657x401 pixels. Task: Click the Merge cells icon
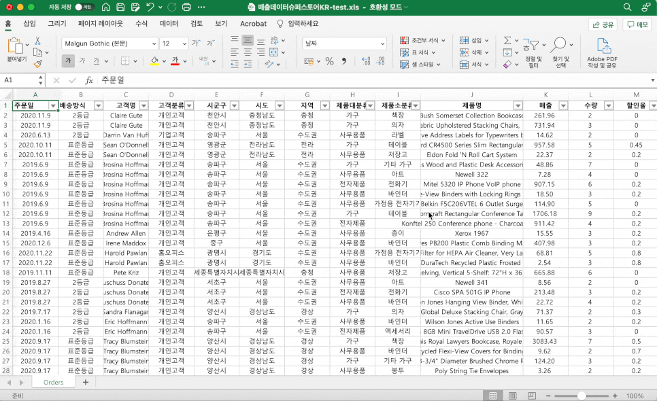click(274, 52)
